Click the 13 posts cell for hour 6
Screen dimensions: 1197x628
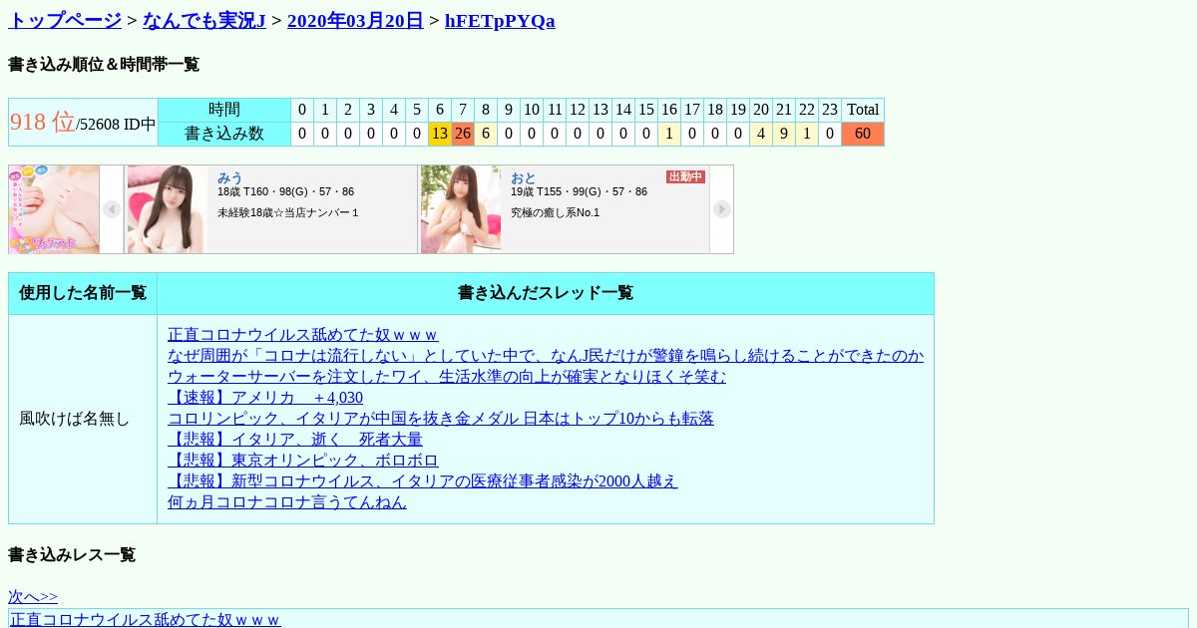click(x=440, y=134)
